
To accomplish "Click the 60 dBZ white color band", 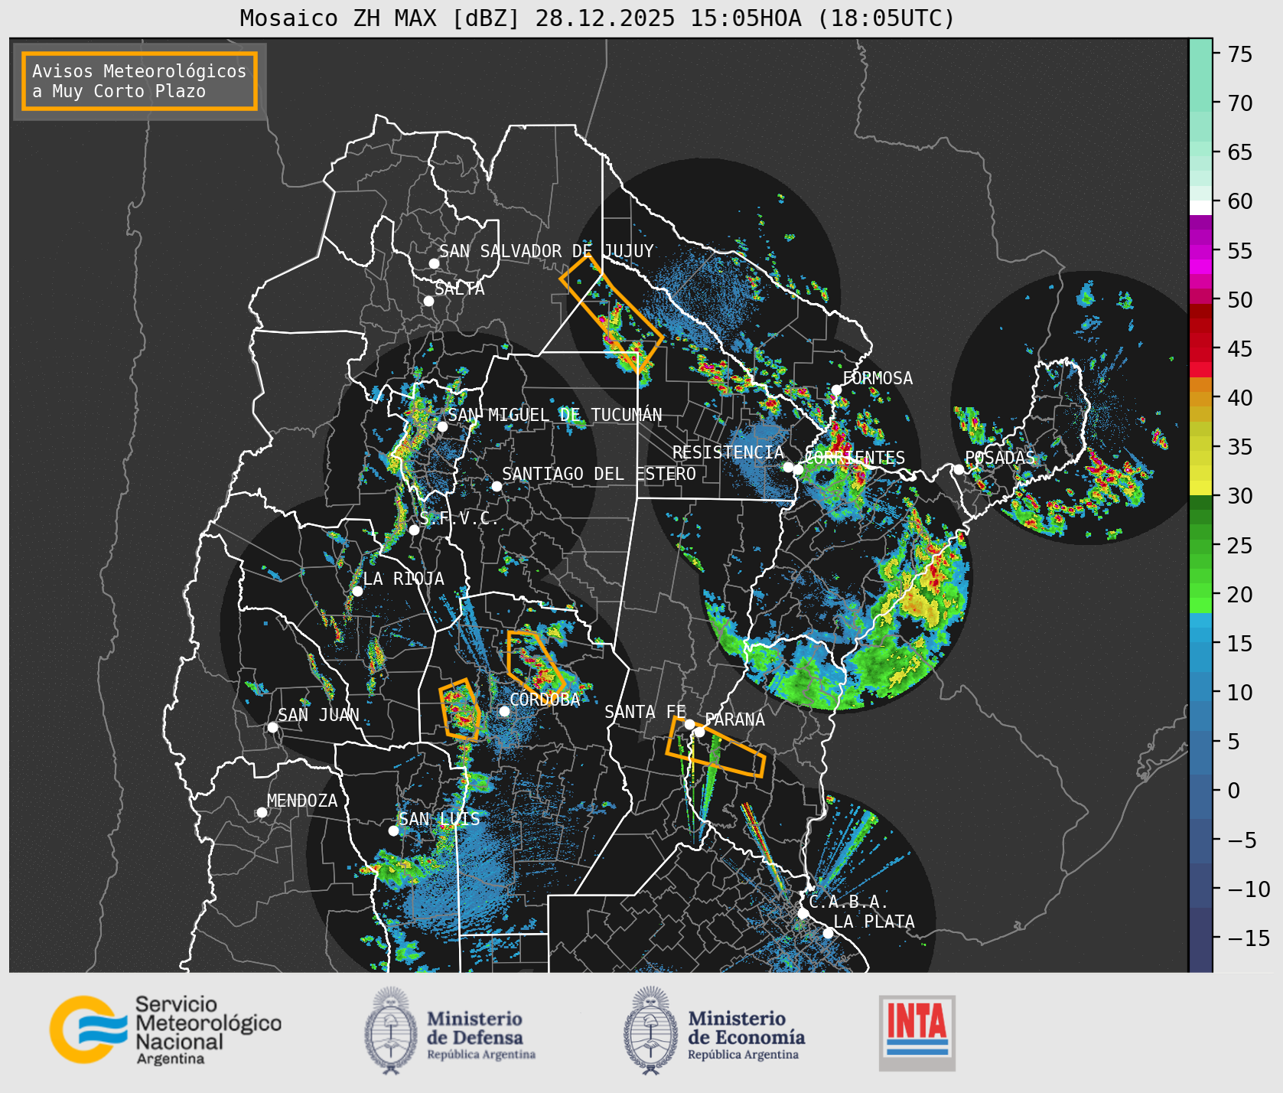I will 1200,207.
